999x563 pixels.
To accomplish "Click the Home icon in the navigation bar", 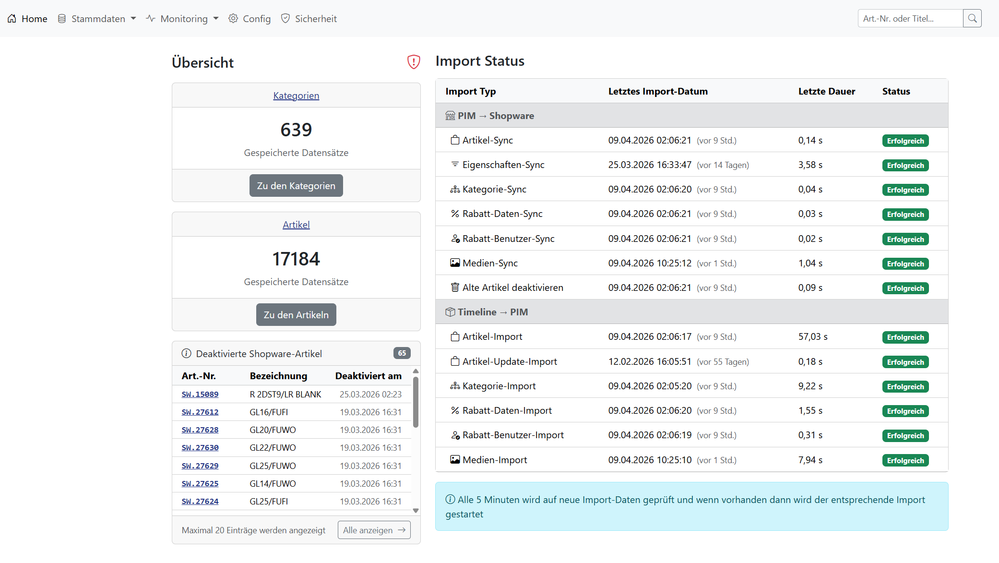I will click(x=12, y=18).
